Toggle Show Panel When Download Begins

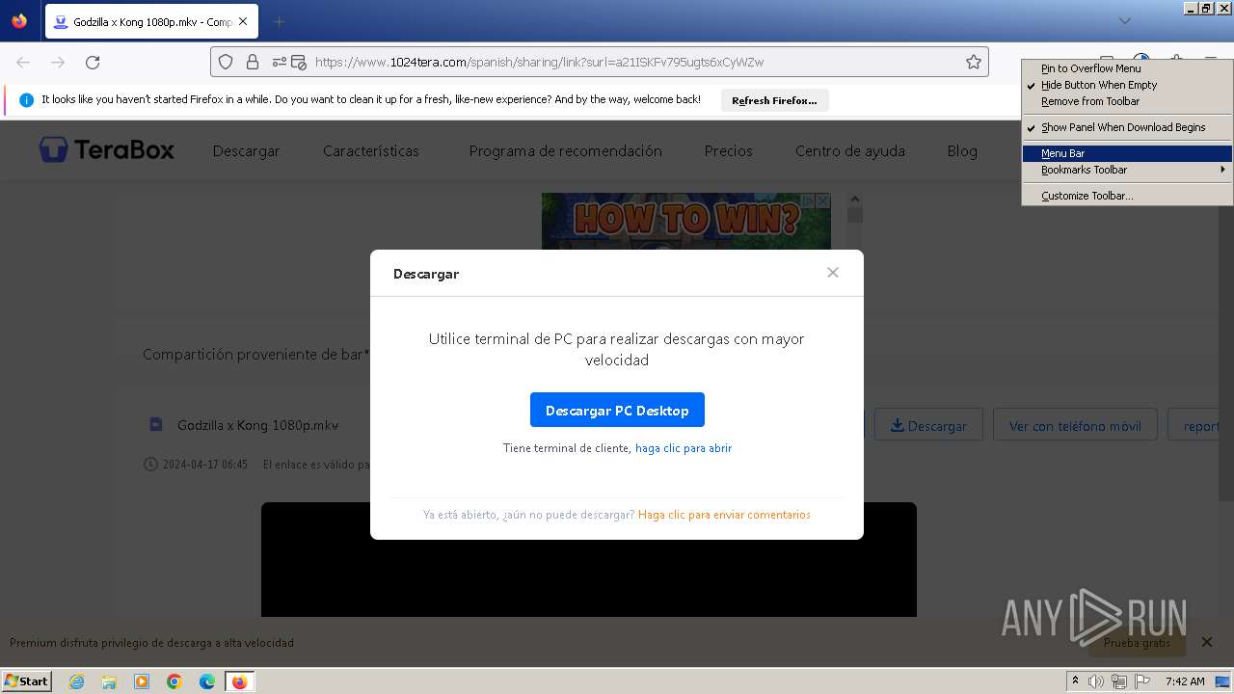tap(1127, 127)
